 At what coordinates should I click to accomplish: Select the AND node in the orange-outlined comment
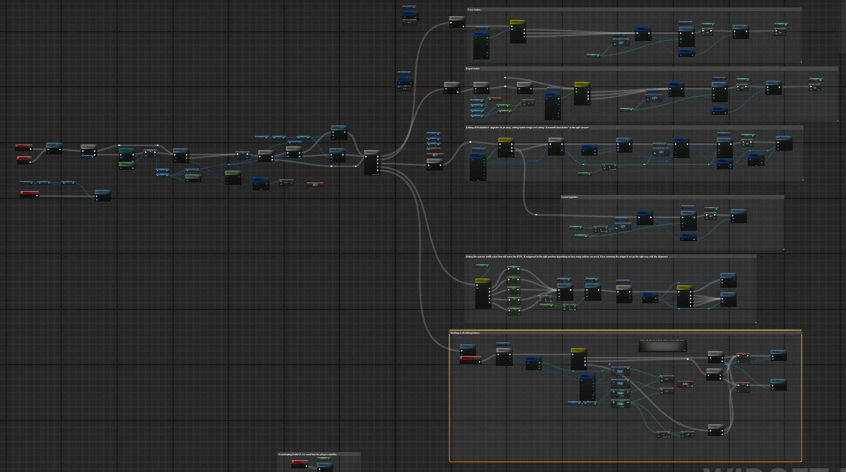pyautogui.click(x=685, y=384)
